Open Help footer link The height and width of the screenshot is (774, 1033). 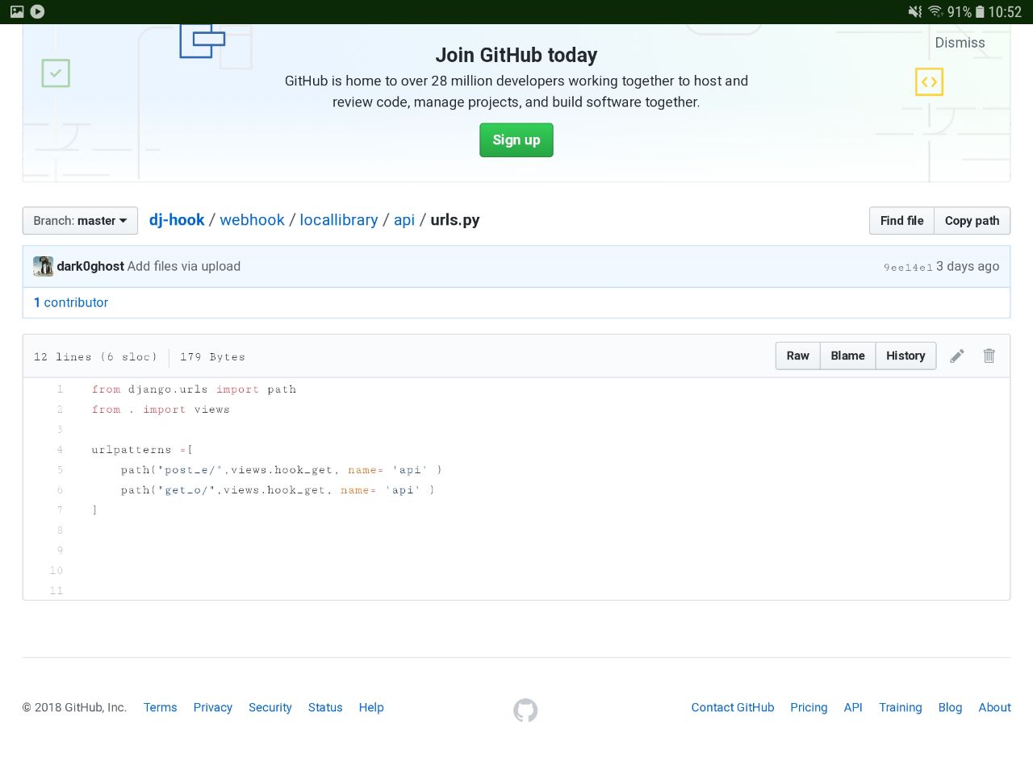(371, 707)
